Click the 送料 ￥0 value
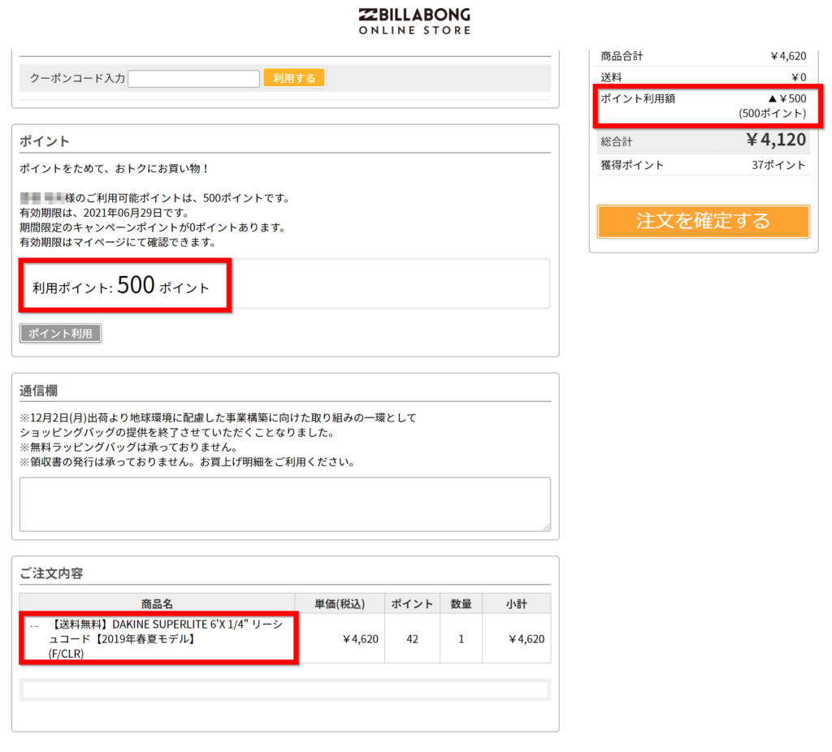 [799, 77]
